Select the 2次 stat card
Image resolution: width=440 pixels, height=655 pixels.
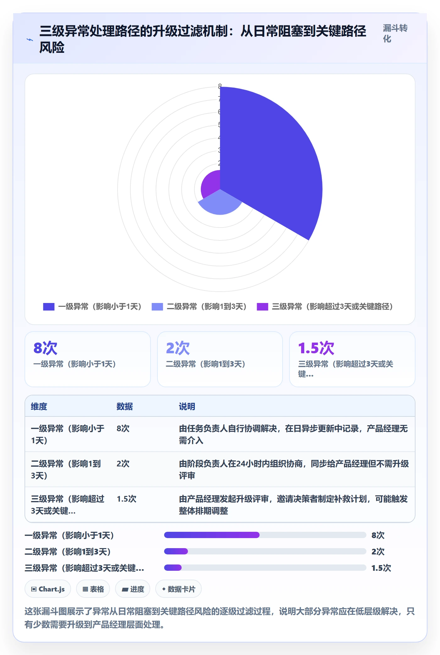[220, 359]
